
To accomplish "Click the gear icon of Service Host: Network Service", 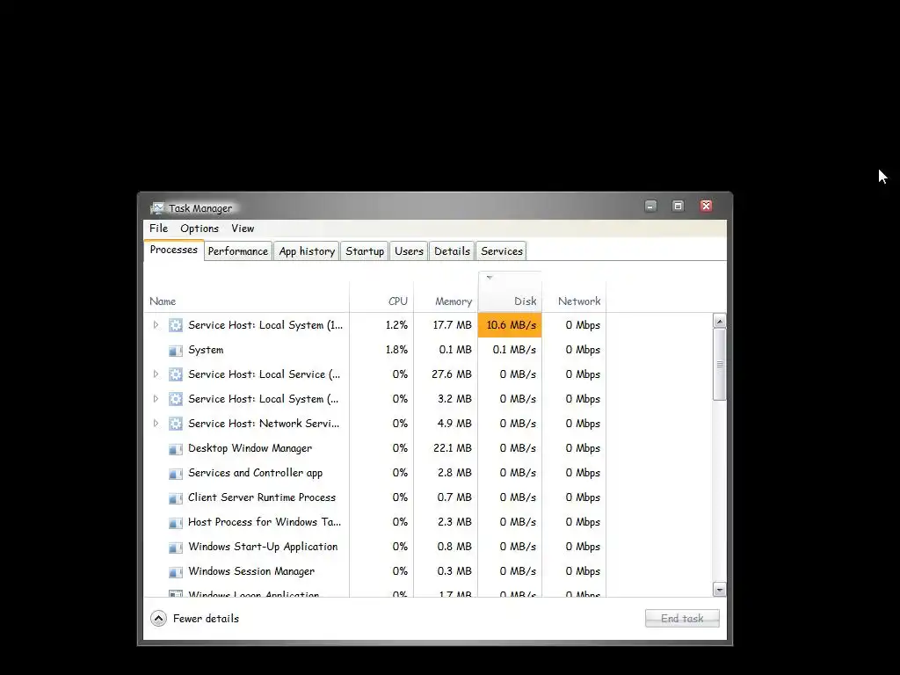I will 176,424.
